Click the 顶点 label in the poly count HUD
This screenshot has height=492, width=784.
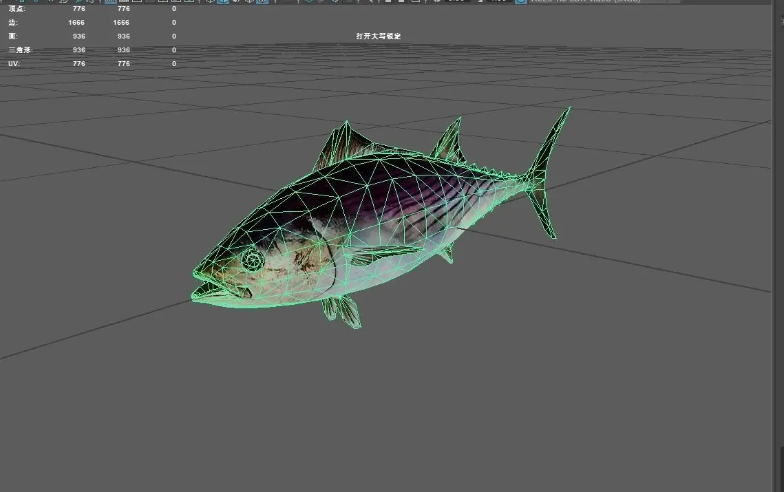17,8
